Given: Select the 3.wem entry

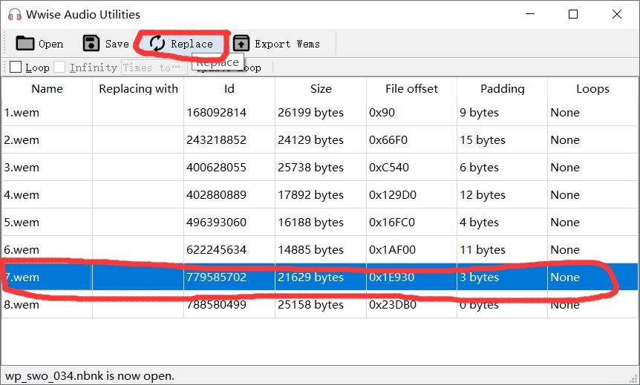Looking at the screenshot, I should (x=22, y=168).
